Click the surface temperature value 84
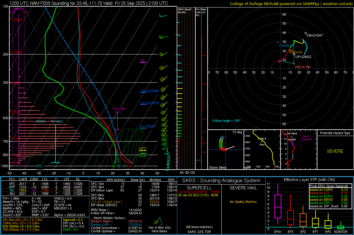The height and width of the screenshot is (235, 354). [130, 166]
